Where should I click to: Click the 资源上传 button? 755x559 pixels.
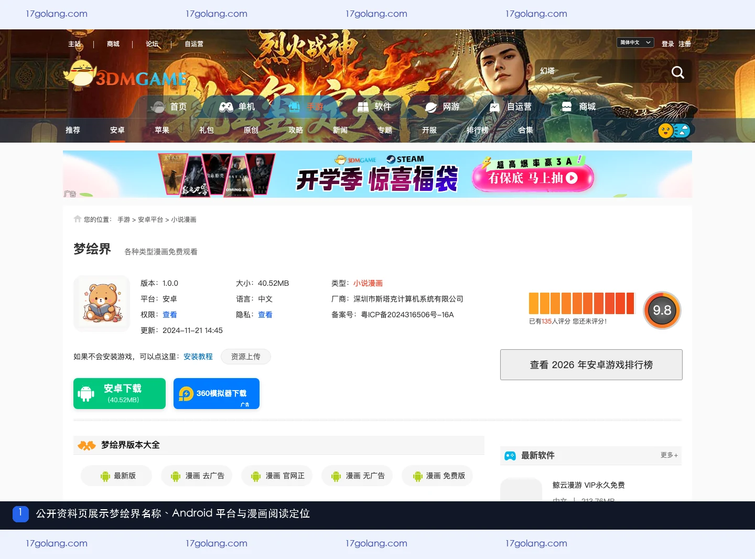click(246, 357)
